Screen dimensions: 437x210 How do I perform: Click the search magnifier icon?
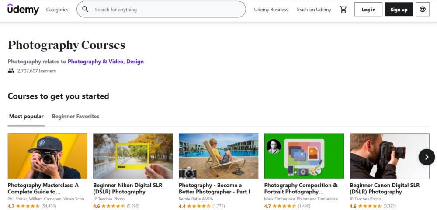86,10
